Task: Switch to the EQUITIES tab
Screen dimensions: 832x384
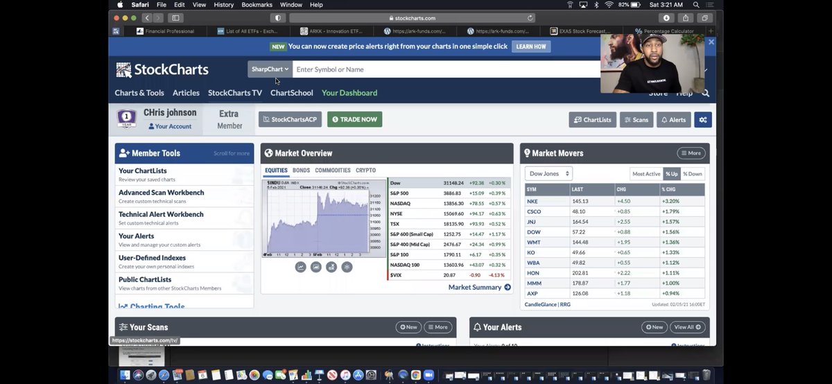Action: (x=276, y=171)
